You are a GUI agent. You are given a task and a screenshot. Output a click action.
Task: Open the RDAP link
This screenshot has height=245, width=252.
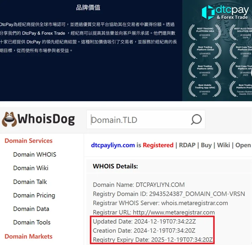tap(187, 145)
